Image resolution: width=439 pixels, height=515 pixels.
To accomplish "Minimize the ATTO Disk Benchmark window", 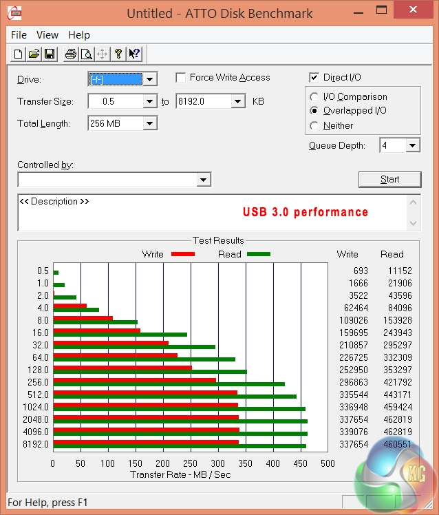I will [x=358, y=13].
